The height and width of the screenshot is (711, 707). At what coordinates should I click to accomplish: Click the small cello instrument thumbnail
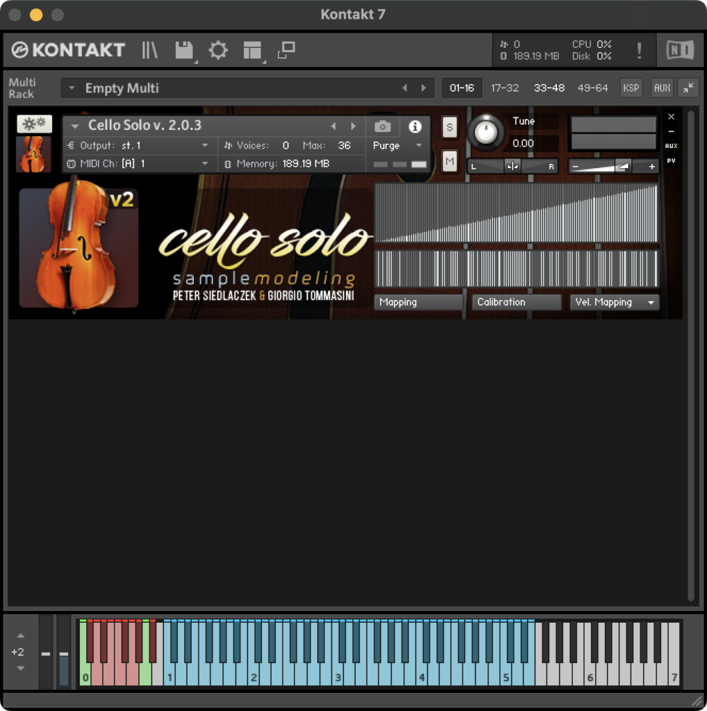coord(33,154)
